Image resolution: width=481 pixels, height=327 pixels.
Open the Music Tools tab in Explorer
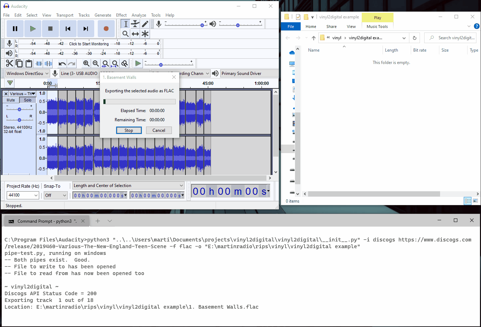(x=377, y=27)
